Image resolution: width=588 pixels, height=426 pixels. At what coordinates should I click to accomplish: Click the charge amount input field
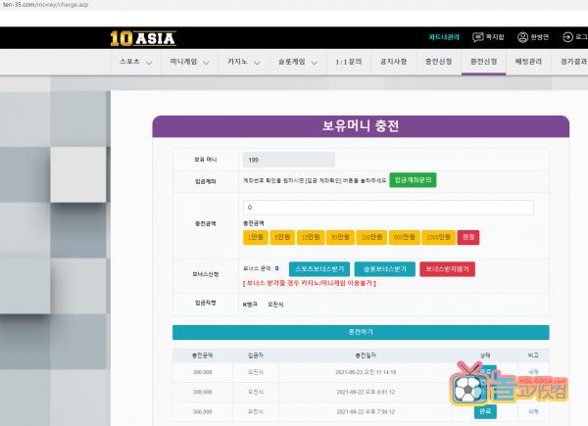pyautogui.click(x=388, y=208)
